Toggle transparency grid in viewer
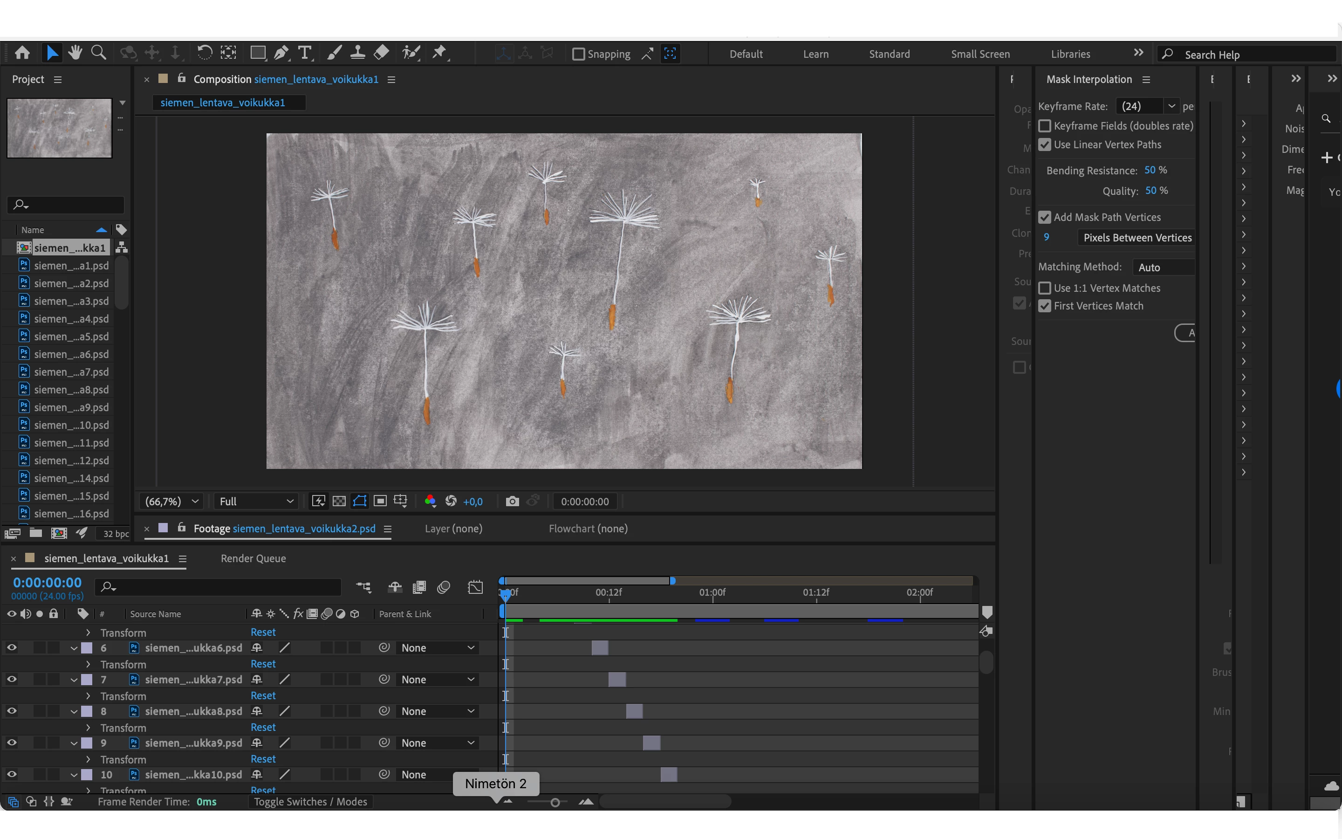 click(339, 502)
